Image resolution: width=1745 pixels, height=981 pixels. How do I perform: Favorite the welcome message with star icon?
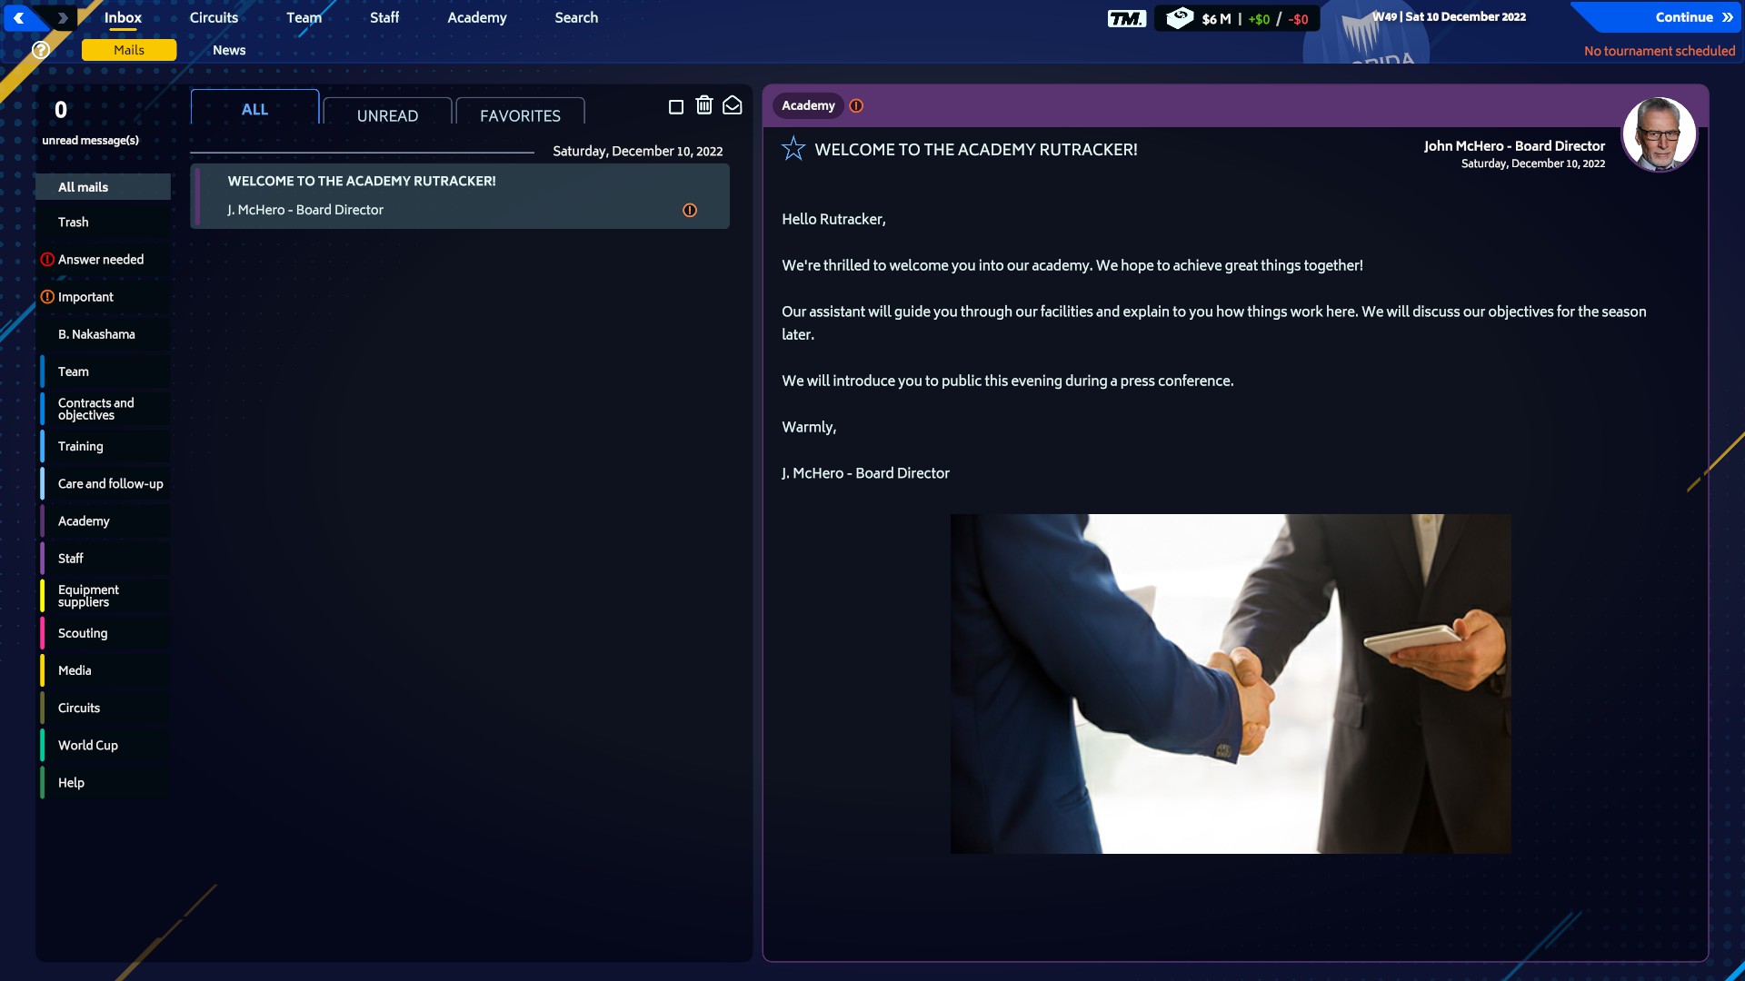[793, 148]
